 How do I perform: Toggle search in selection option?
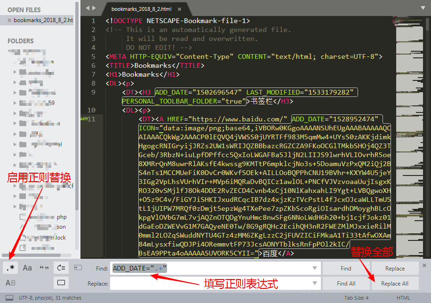(x=78, y=268)
